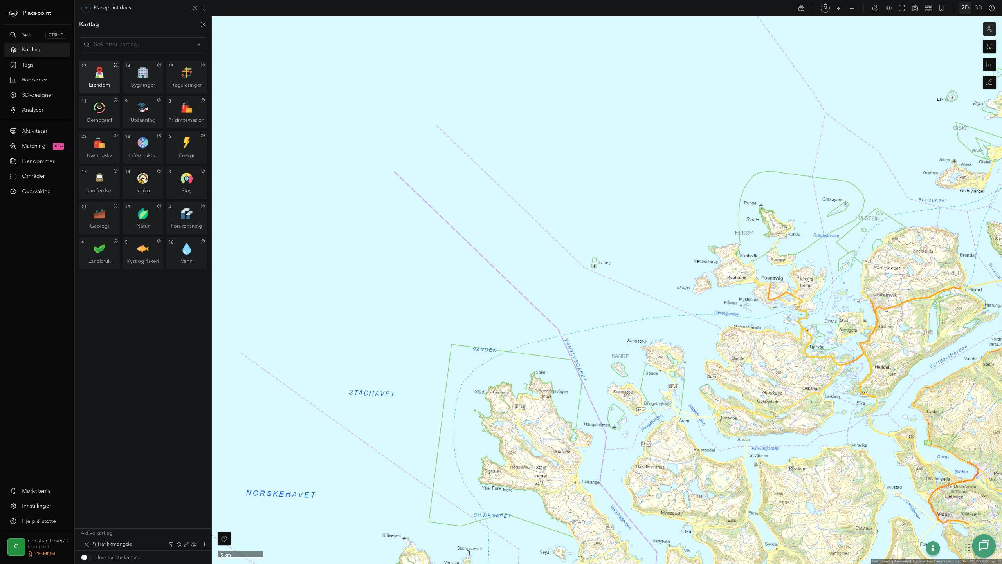Zoom out with the minus button
The image size is (1002, 564).
852,8
